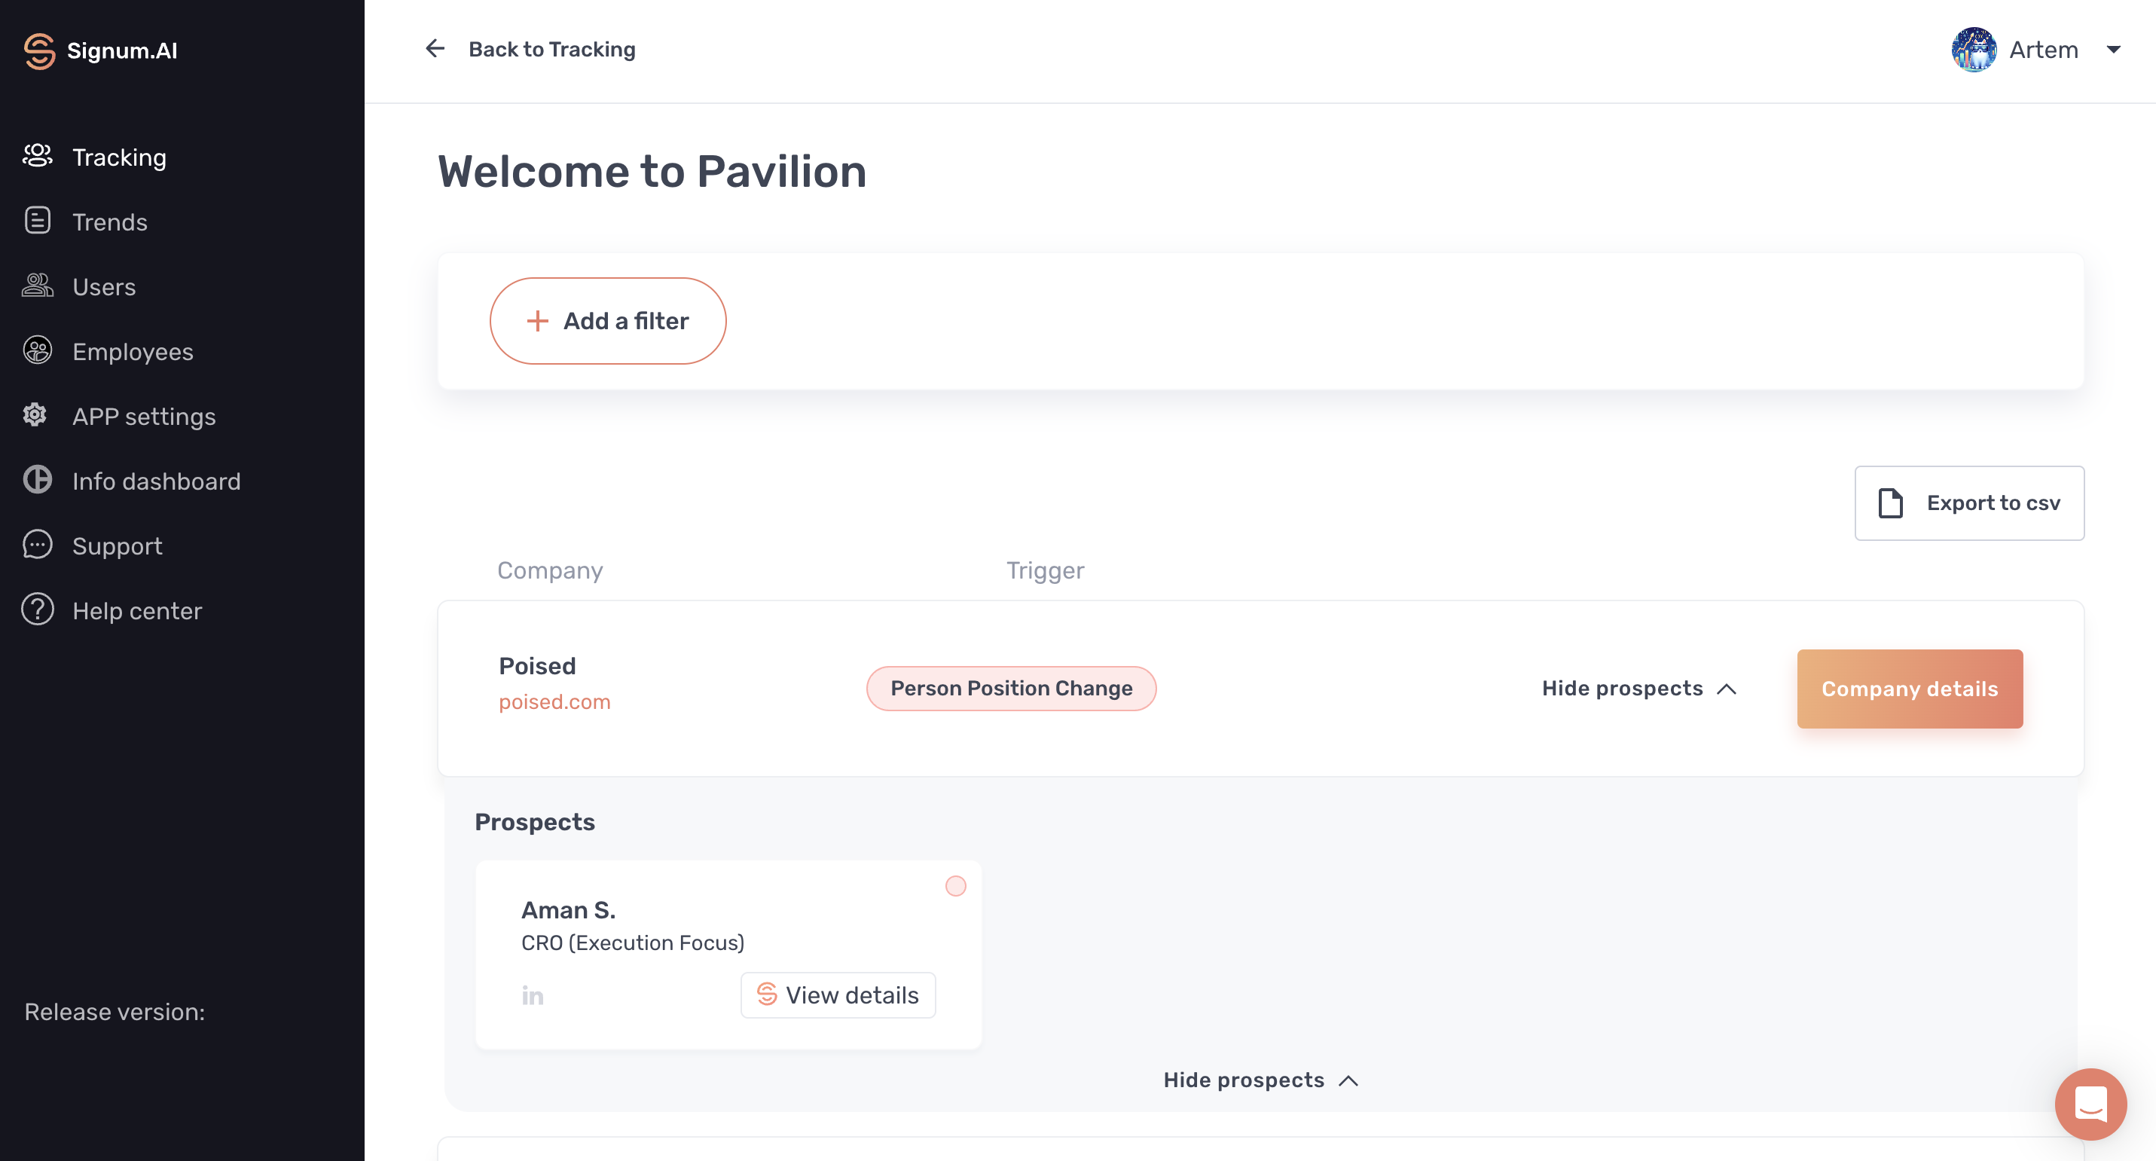The width and height of the screenshot is (2156, 1161).
Task: Collapse prospects for Poised
Action: click(x=1638, y=688)
